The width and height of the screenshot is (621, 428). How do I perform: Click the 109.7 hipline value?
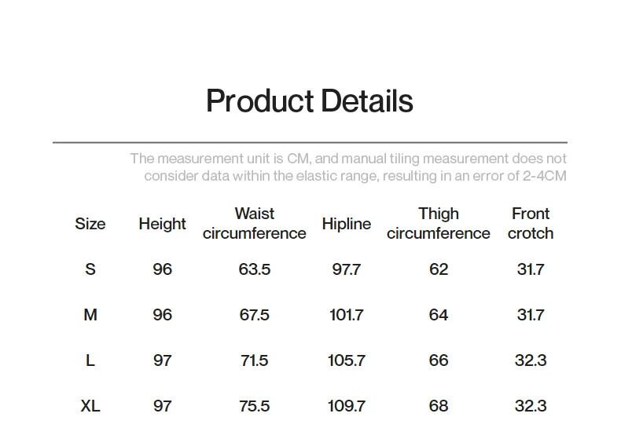coord(346,406)
